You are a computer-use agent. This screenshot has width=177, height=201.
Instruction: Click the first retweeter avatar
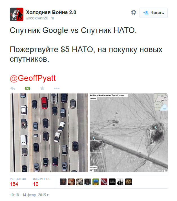click(63, 182)
